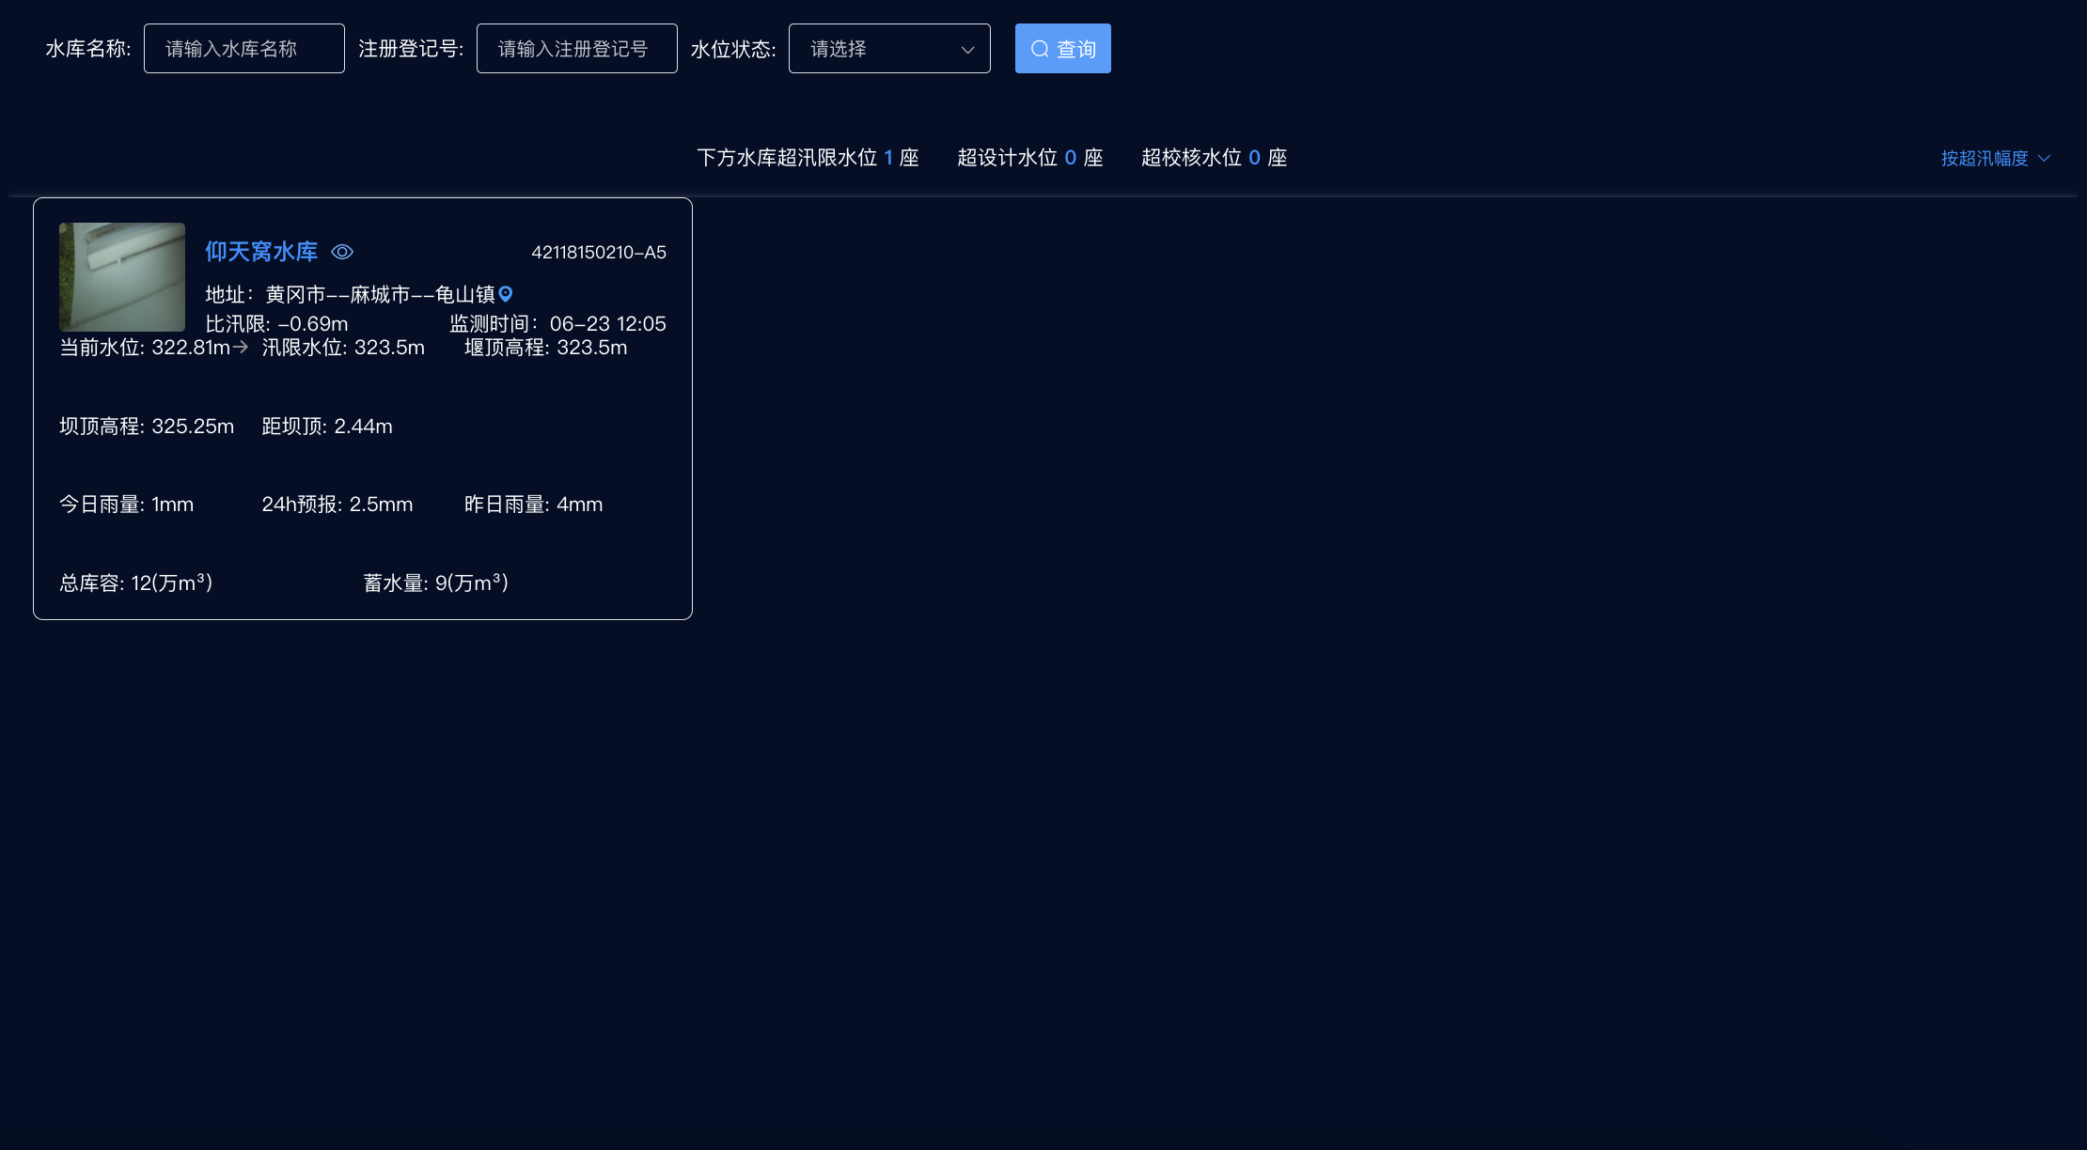Select 下方水库超汛限水位 1 座 filter
2087x1150 pixels.
tap(808, 158)
